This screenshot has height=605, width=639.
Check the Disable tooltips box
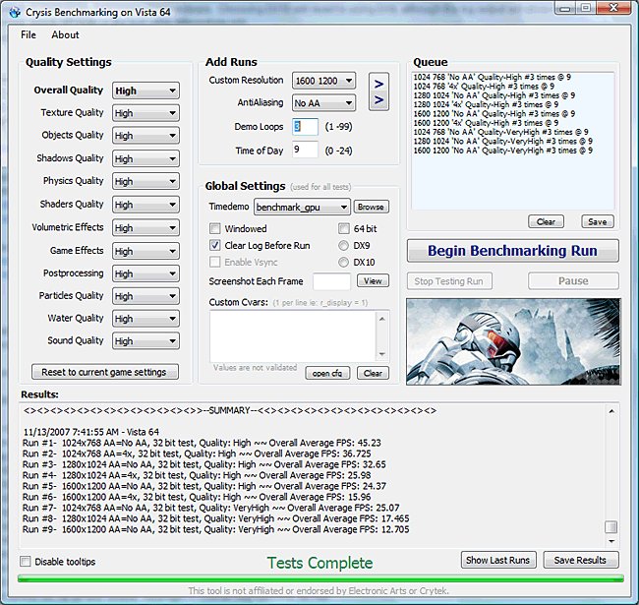click(x=26, y=562)
